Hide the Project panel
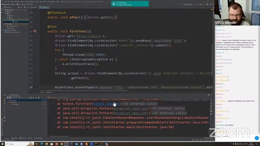This screenshot has height=146, width=260. tap(27, 7)
